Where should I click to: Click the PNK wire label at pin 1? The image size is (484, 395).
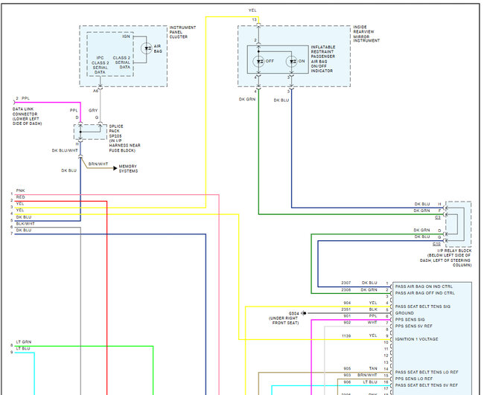pos(20,190)
